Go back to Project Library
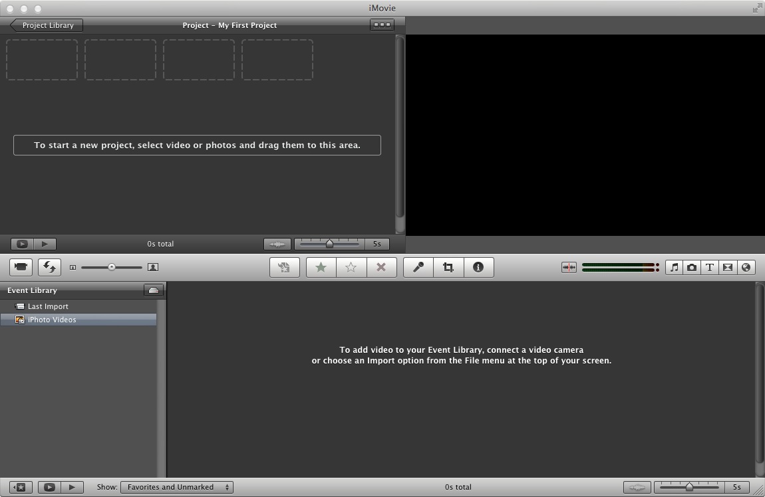The width and height of the screenshot is (765, 497). (47, 25)
